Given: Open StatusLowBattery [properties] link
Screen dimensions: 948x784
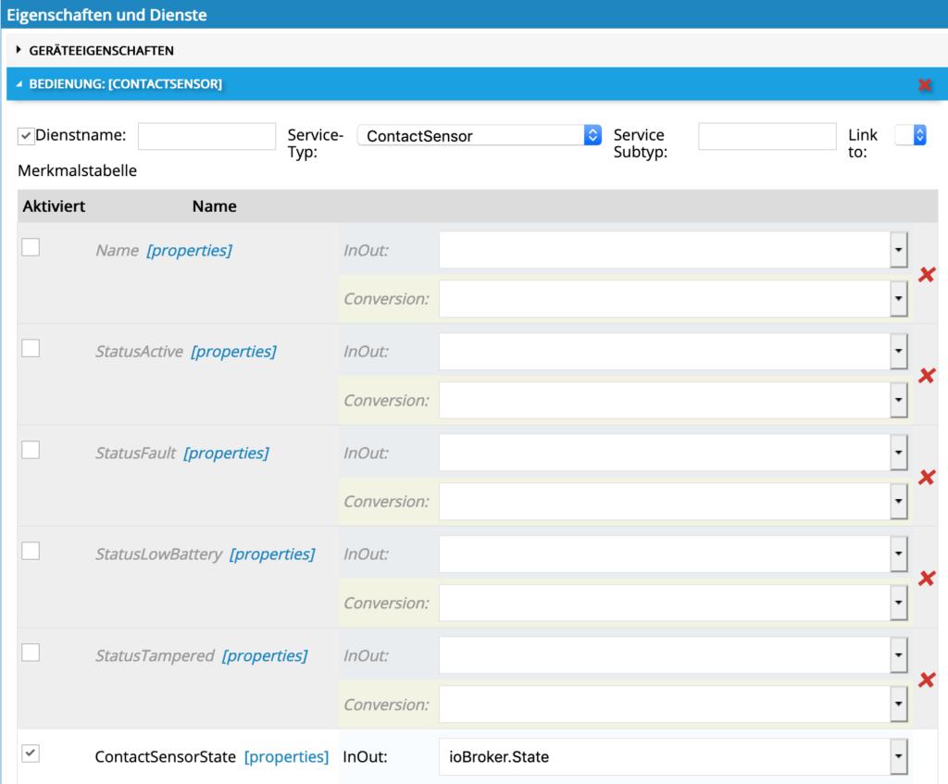Looking at the screenshot, I should 272,554.
